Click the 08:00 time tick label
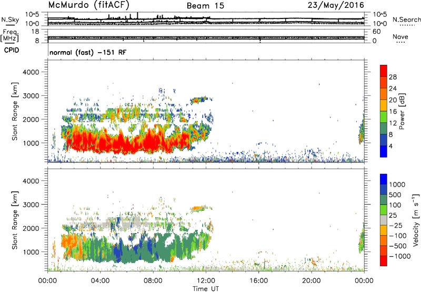421x292 pixels. coord(153,281)
